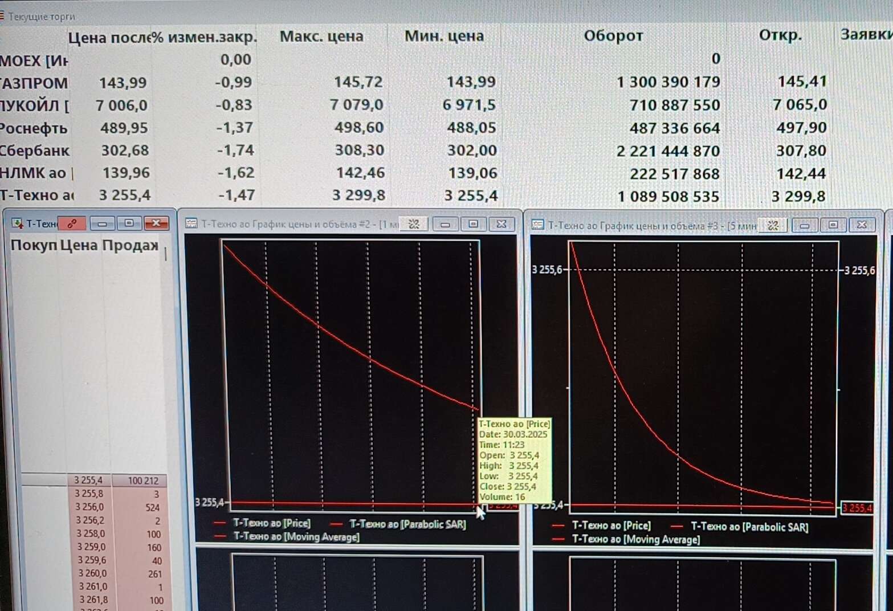
Task: Maximize the chart #2 window
Action: [473, 224]
